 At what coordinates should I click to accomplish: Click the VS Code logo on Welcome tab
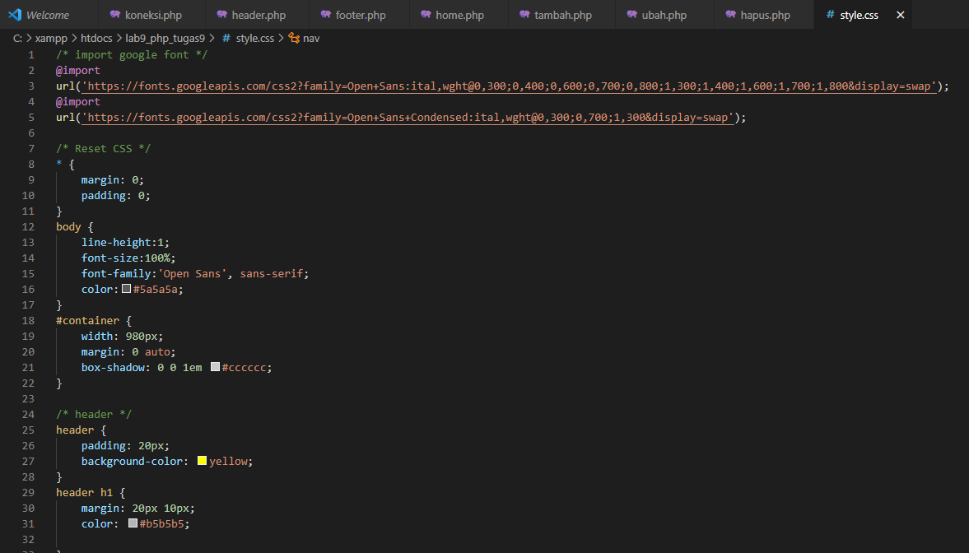[15, 14]
